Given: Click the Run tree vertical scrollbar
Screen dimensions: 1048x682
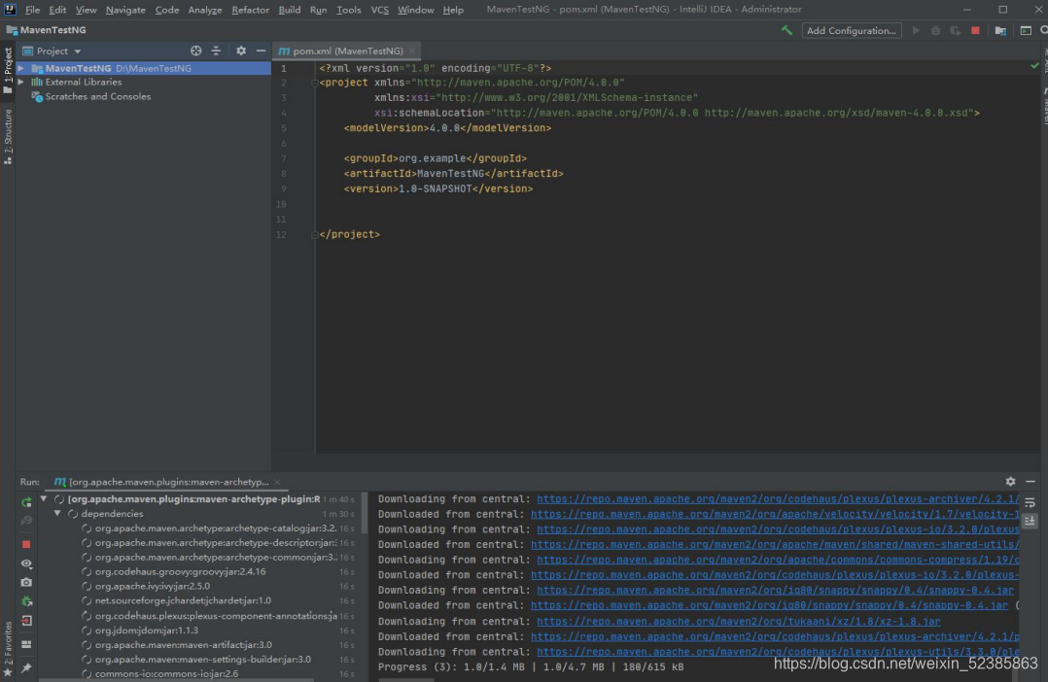Looking at the screenshot, I should coord(365,513).
